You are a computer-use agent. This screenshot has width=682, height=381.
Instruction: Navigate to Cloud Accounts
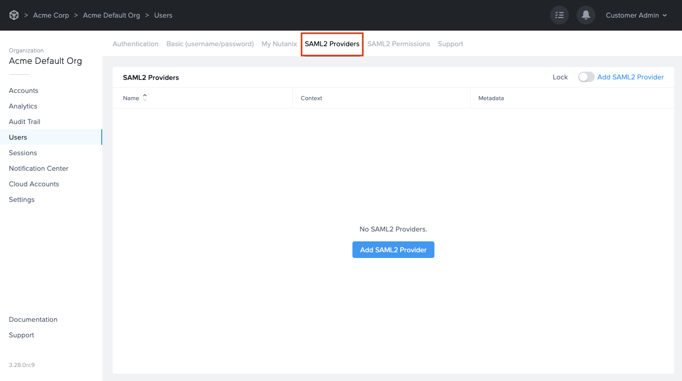pyautogui.click(x=33, y=184)
